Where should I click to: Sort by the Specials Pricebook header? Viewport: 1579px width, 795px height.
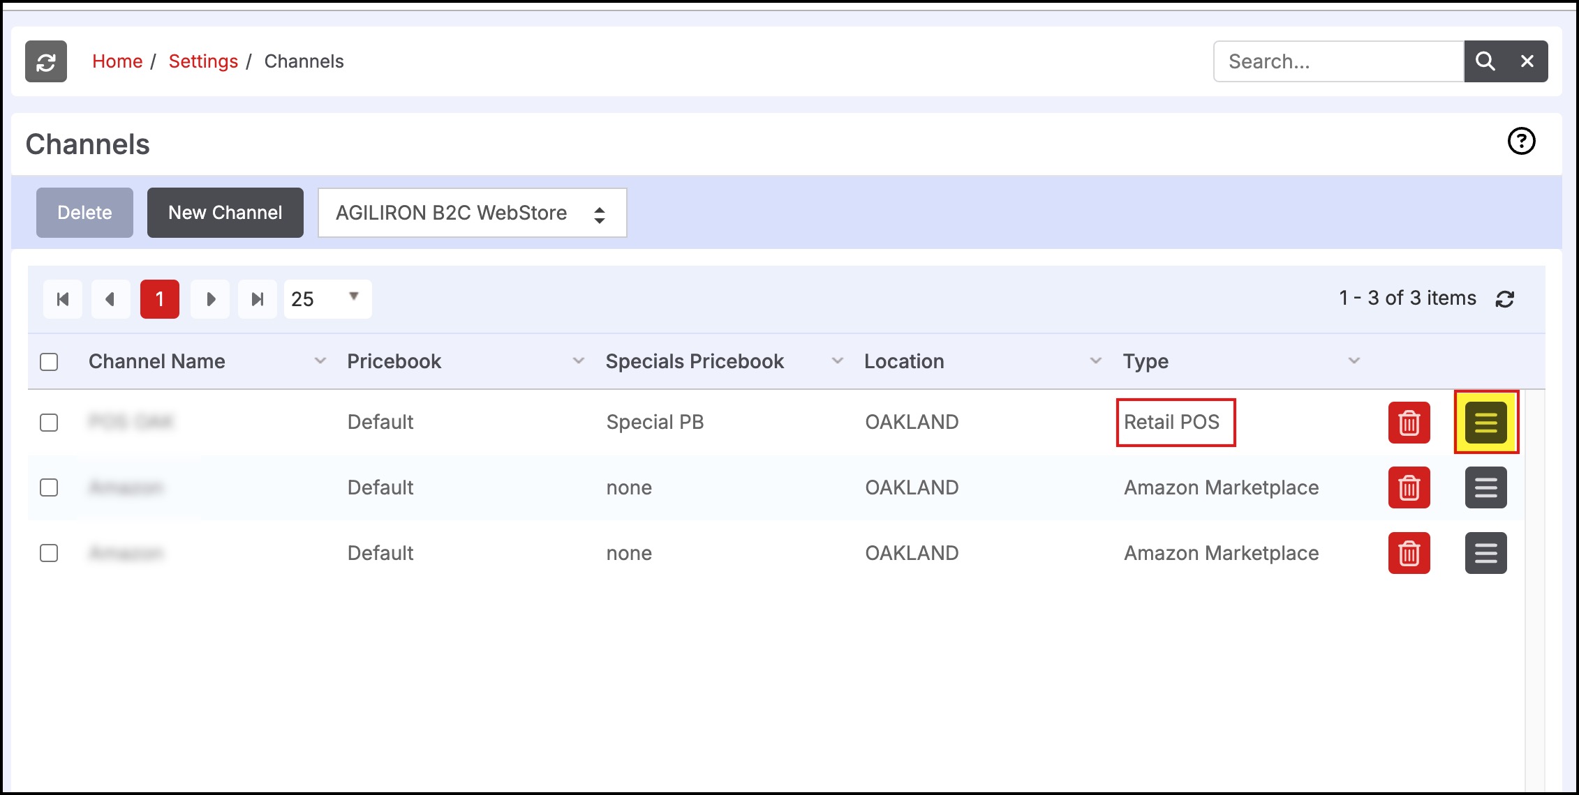point(695,361)
